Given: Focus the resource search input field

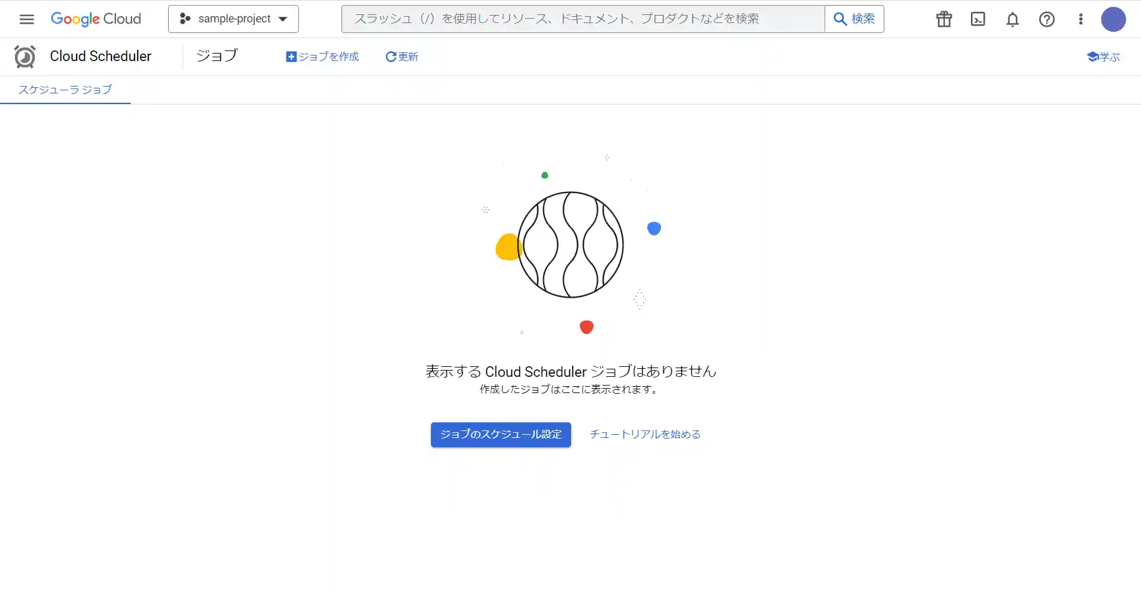Looking at the screenshot, I should (583, 19).
